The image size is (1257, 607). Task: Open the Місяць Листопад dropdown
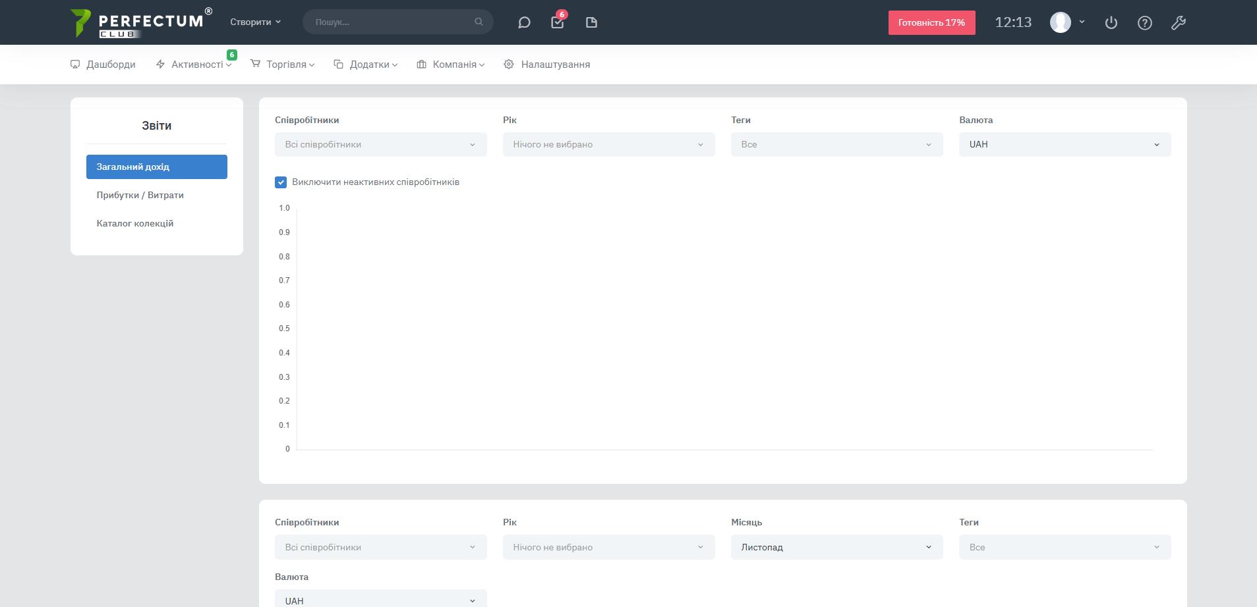click(x=836, y=547)
